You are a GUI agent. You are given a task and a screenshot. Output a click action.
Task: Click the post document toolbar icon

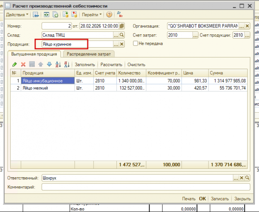pyautogui.click(x=65, y=14)
